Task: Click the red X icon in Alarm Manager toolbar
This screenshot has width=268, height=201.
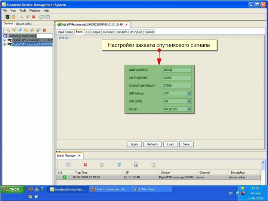Action: [85, 165]
